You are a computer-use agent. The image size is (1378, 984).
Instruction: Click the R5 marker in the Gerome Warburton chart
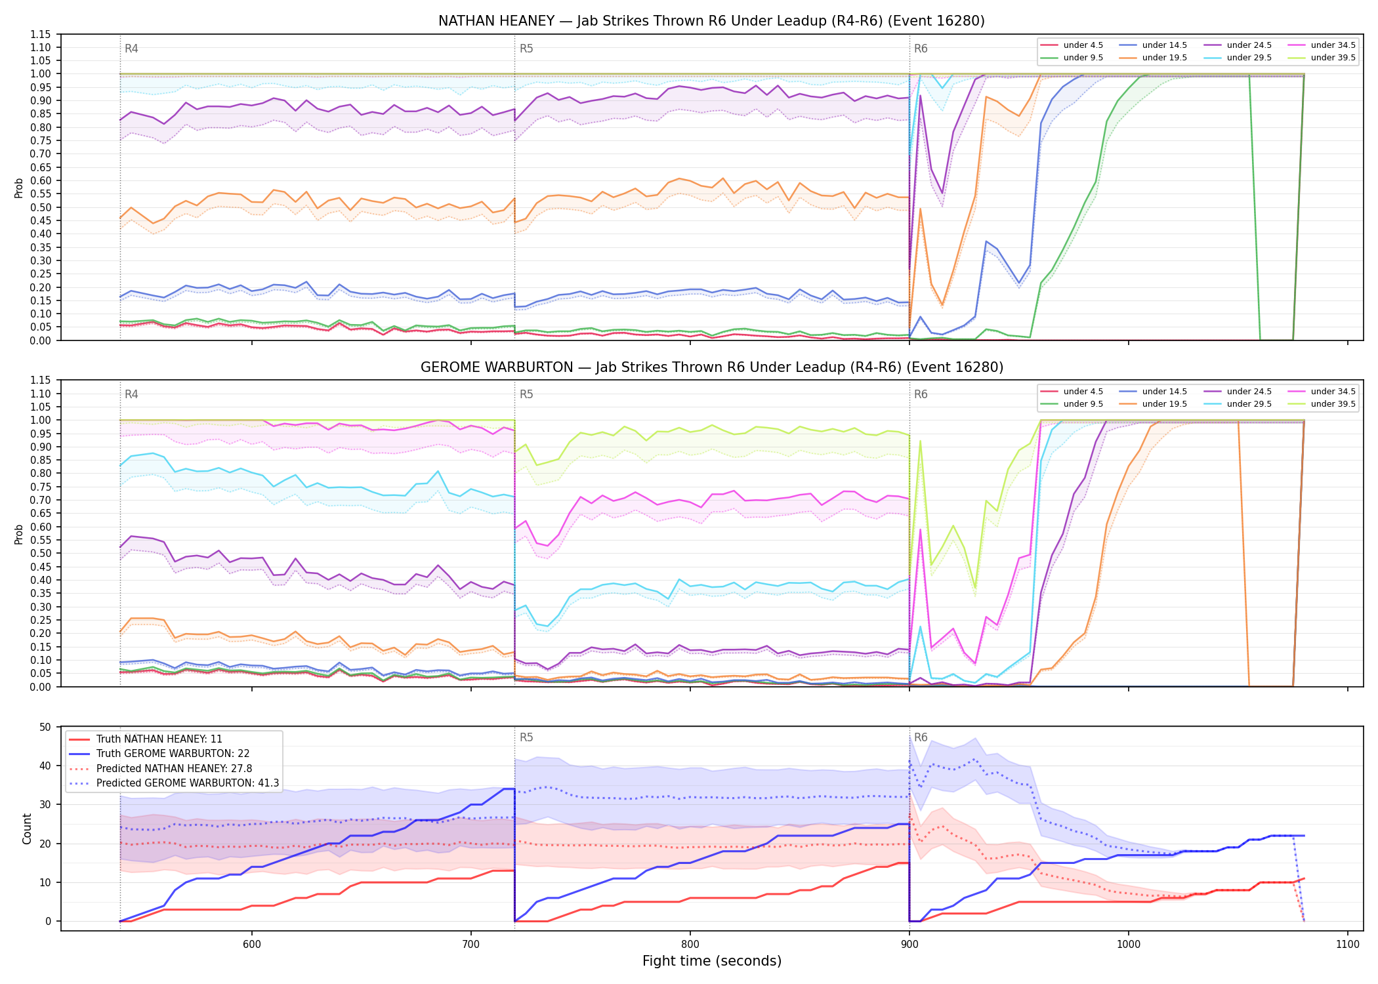coord(526,394)
